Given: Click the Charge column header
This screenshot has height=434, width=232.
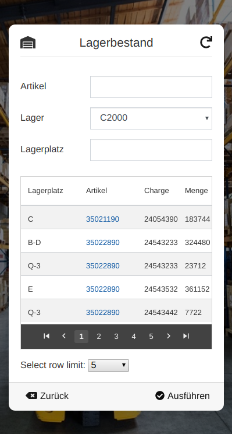Looking at the screenshot, I should coord(156,191).
